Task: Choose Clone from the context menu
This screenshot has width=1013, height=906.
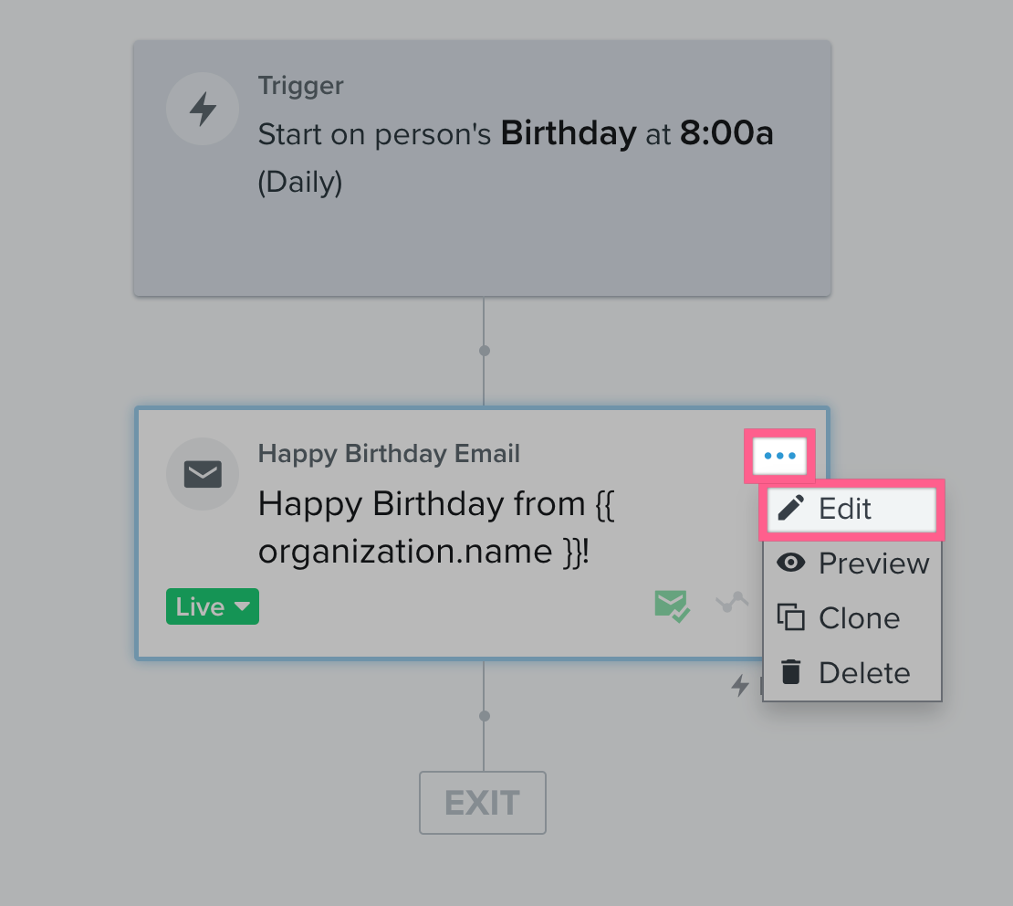Action: [859, 618]
